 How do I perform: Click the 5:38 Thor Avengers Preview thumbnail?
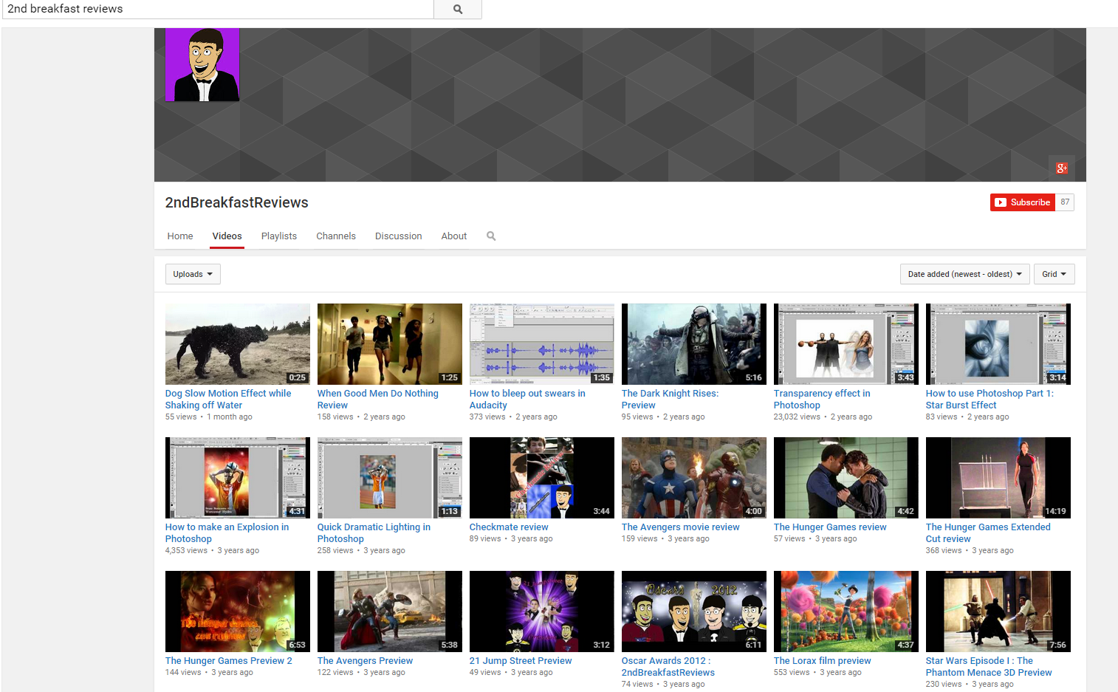click(x=390, y=612)
